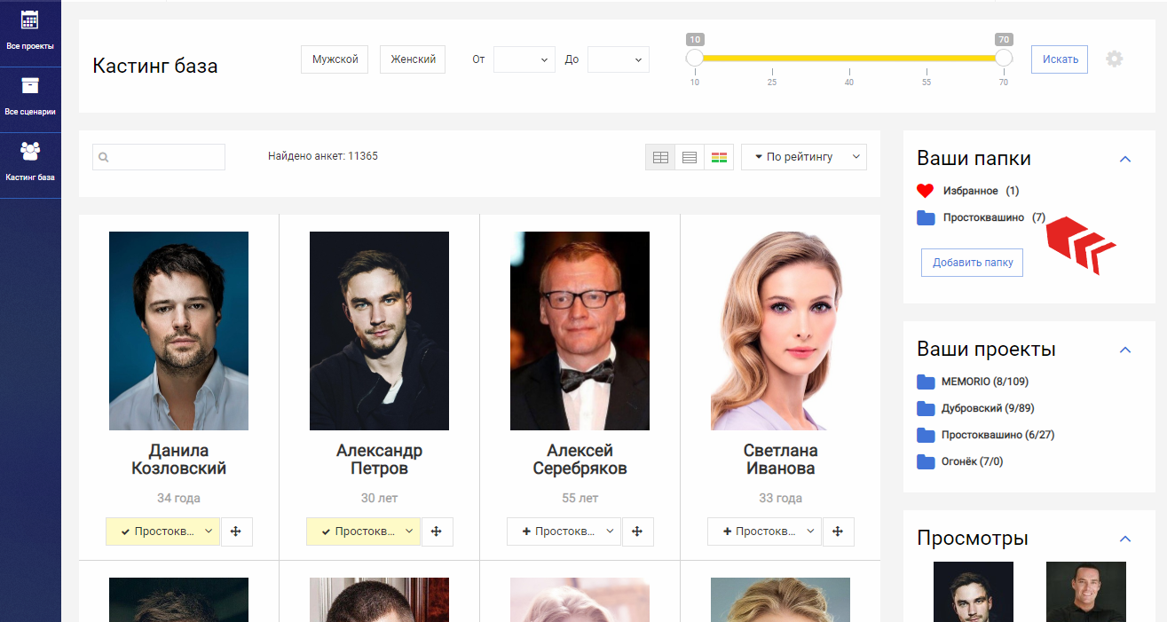
Task: Collapse the Ваши папки panel
Action: point(1125,159)
